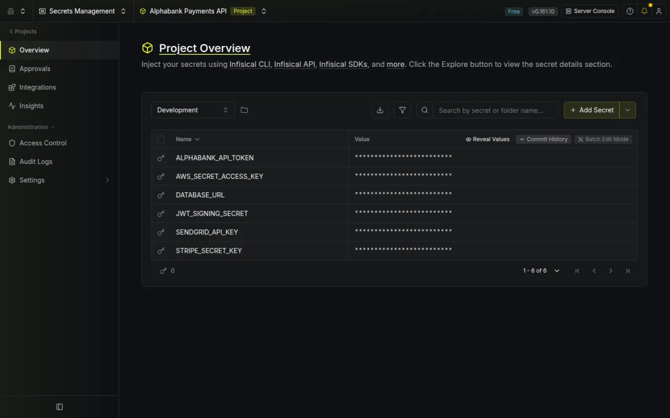Click the Add Secret button
670x418 pixels.
click(x=591, y=110)
